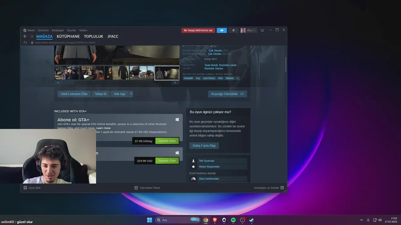Open the Arkadaşlar menu

(x=58, y=30)
